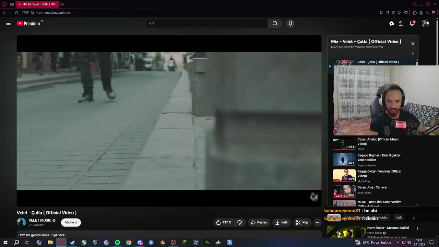Open the Windows notification center
439x247 pixels.
tap(431, 243)
